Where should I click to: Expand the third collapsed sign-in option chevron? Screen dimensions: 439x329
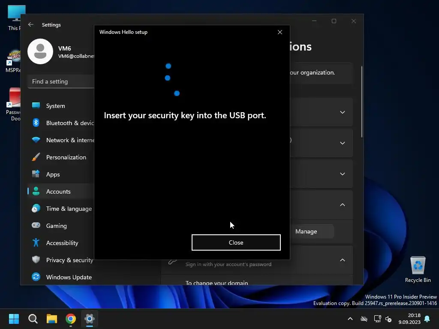pyautogui.click(x=342, y=174)
